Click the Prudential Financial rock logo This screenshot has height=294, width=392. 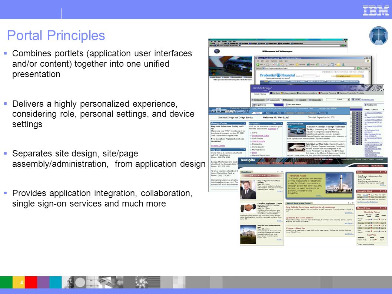tap(279, 75)
